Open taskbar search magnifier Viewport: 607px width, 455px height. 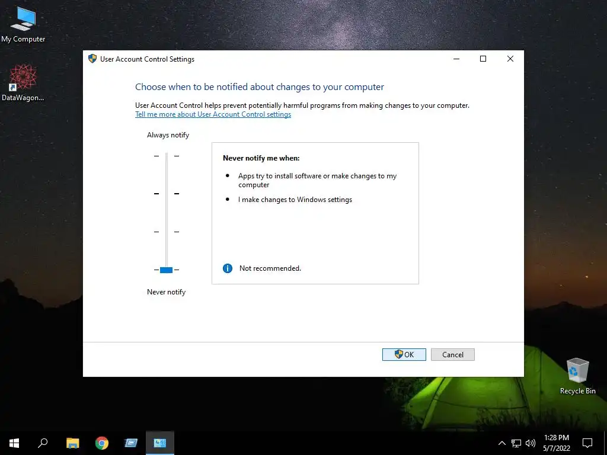click(43, 443)
